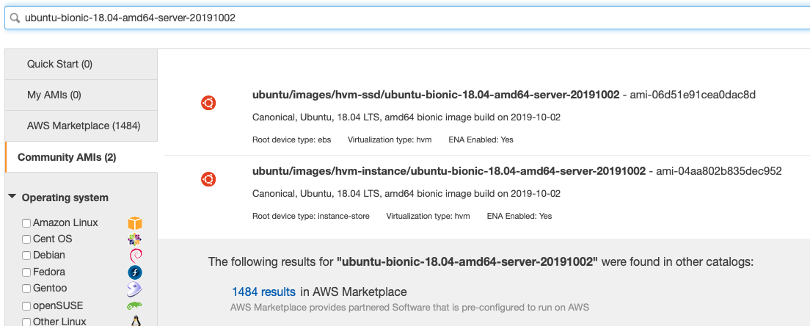Click the Amazon Linux orange box icon

point(135,223)
